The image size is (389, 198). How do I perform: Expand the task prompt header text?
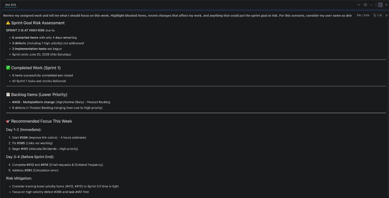point(177,15)
